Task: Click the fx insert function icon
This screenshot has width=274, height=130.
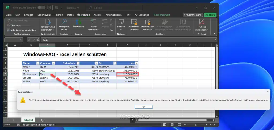Action: (38, 40)
